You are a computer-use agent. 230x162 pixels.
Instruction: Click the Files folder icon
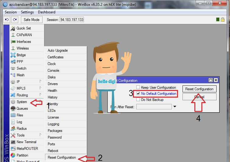(13, 115)
